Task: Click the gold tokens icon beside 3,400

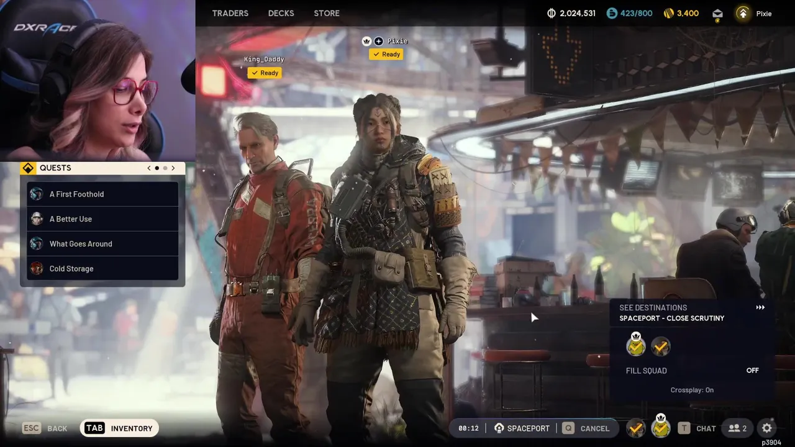Action: coord(669,13)
